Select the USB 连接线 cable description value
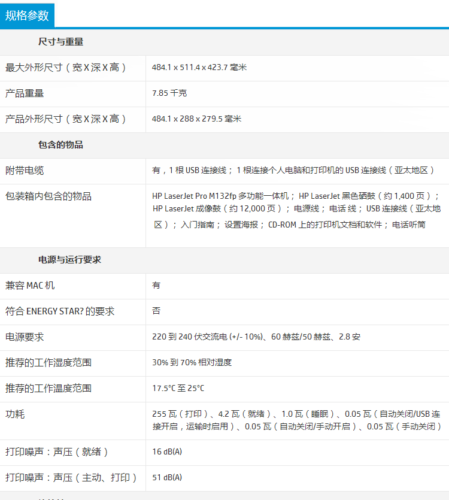Screen dimensions: 449x500 (x=293, y=170)
